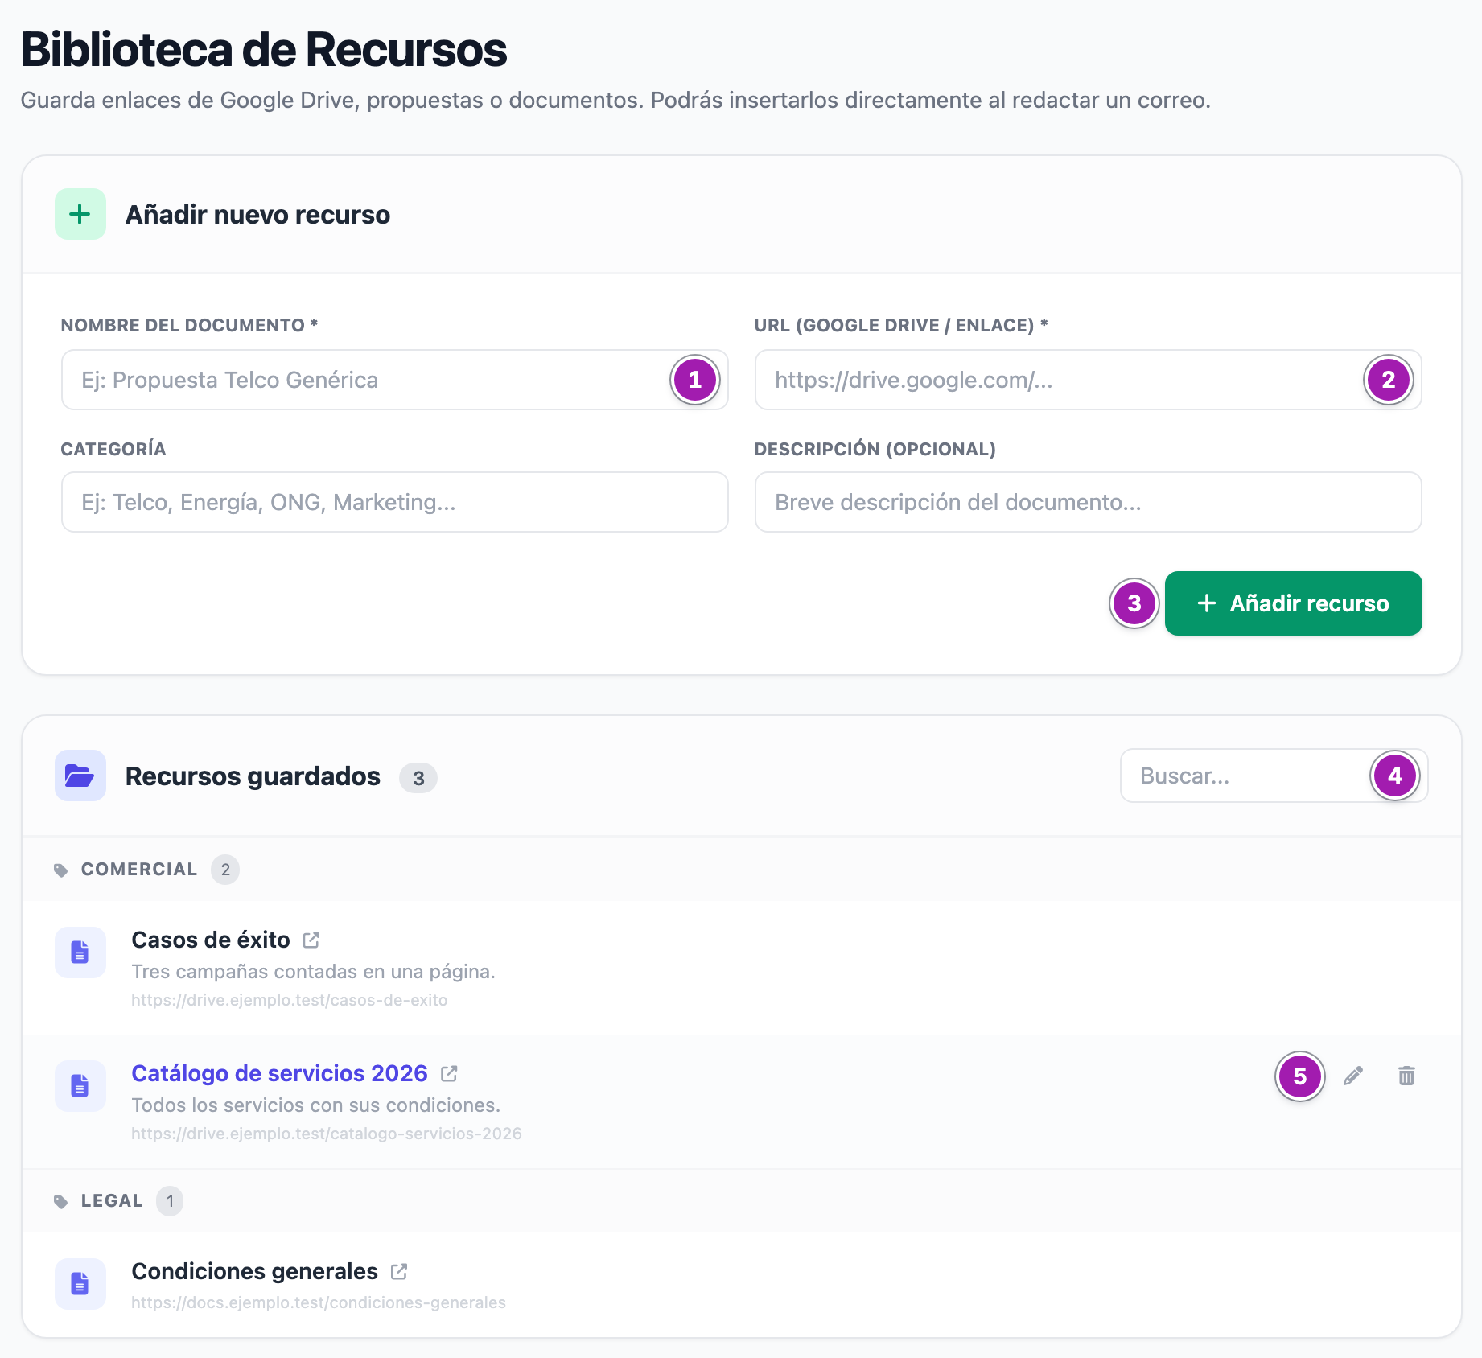Click the document icon of Condiciones generales

[80, 1284]
